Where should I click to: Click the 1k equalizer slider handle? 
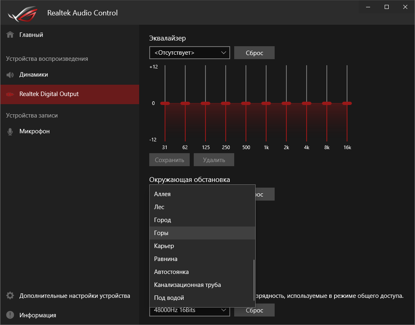pyautogui.click(x=266, y=103)
